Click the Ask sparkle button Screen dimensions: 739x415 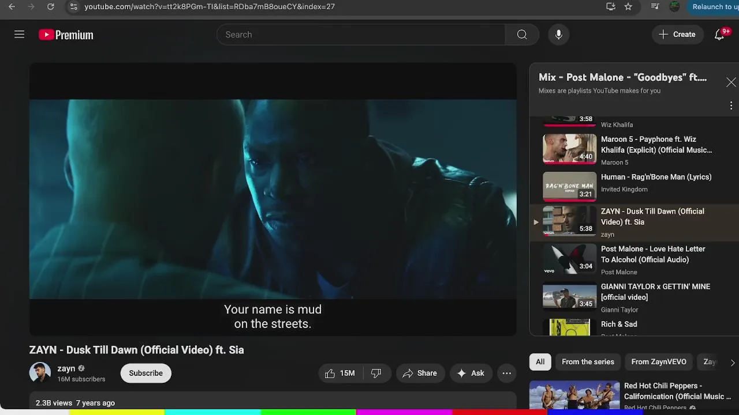[x=471, y=373]
